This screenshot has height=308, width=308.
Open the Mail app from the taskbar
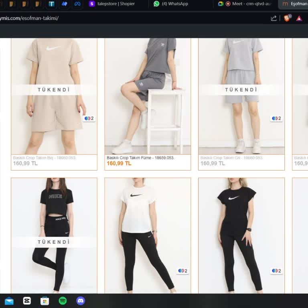tap(9, 301)
